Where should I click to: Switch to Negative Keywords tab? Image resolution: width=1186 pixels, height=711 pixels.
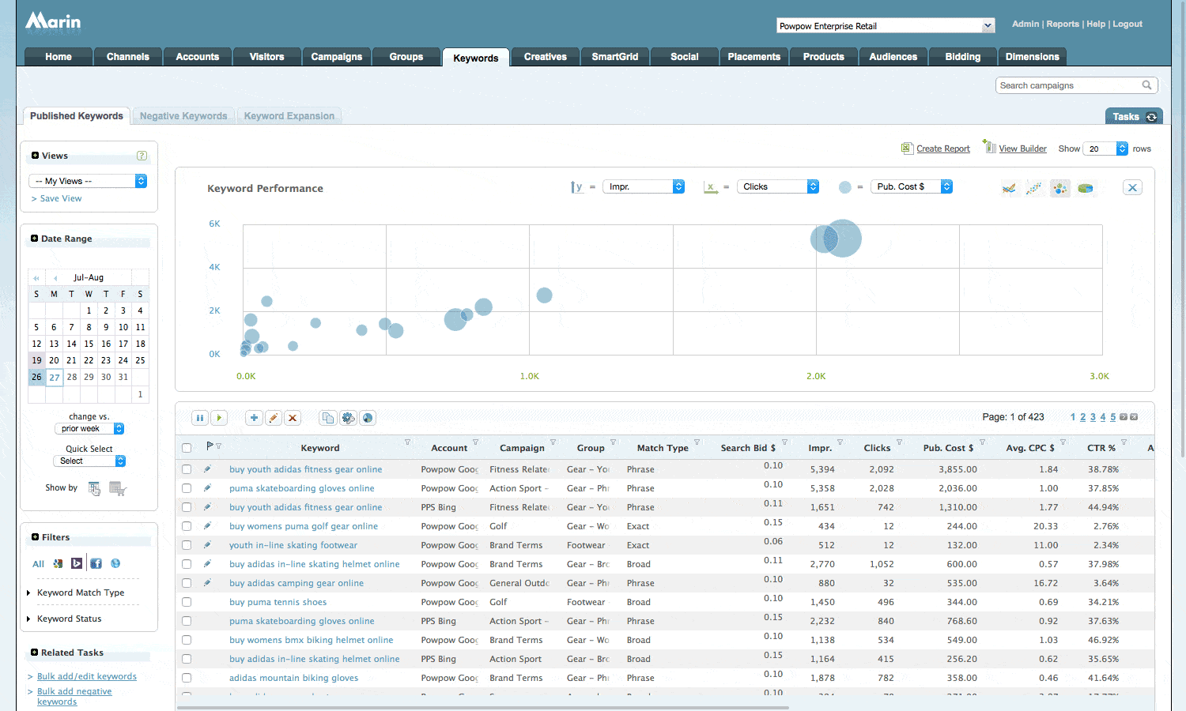pyautogui.click(x=183, y=116)
